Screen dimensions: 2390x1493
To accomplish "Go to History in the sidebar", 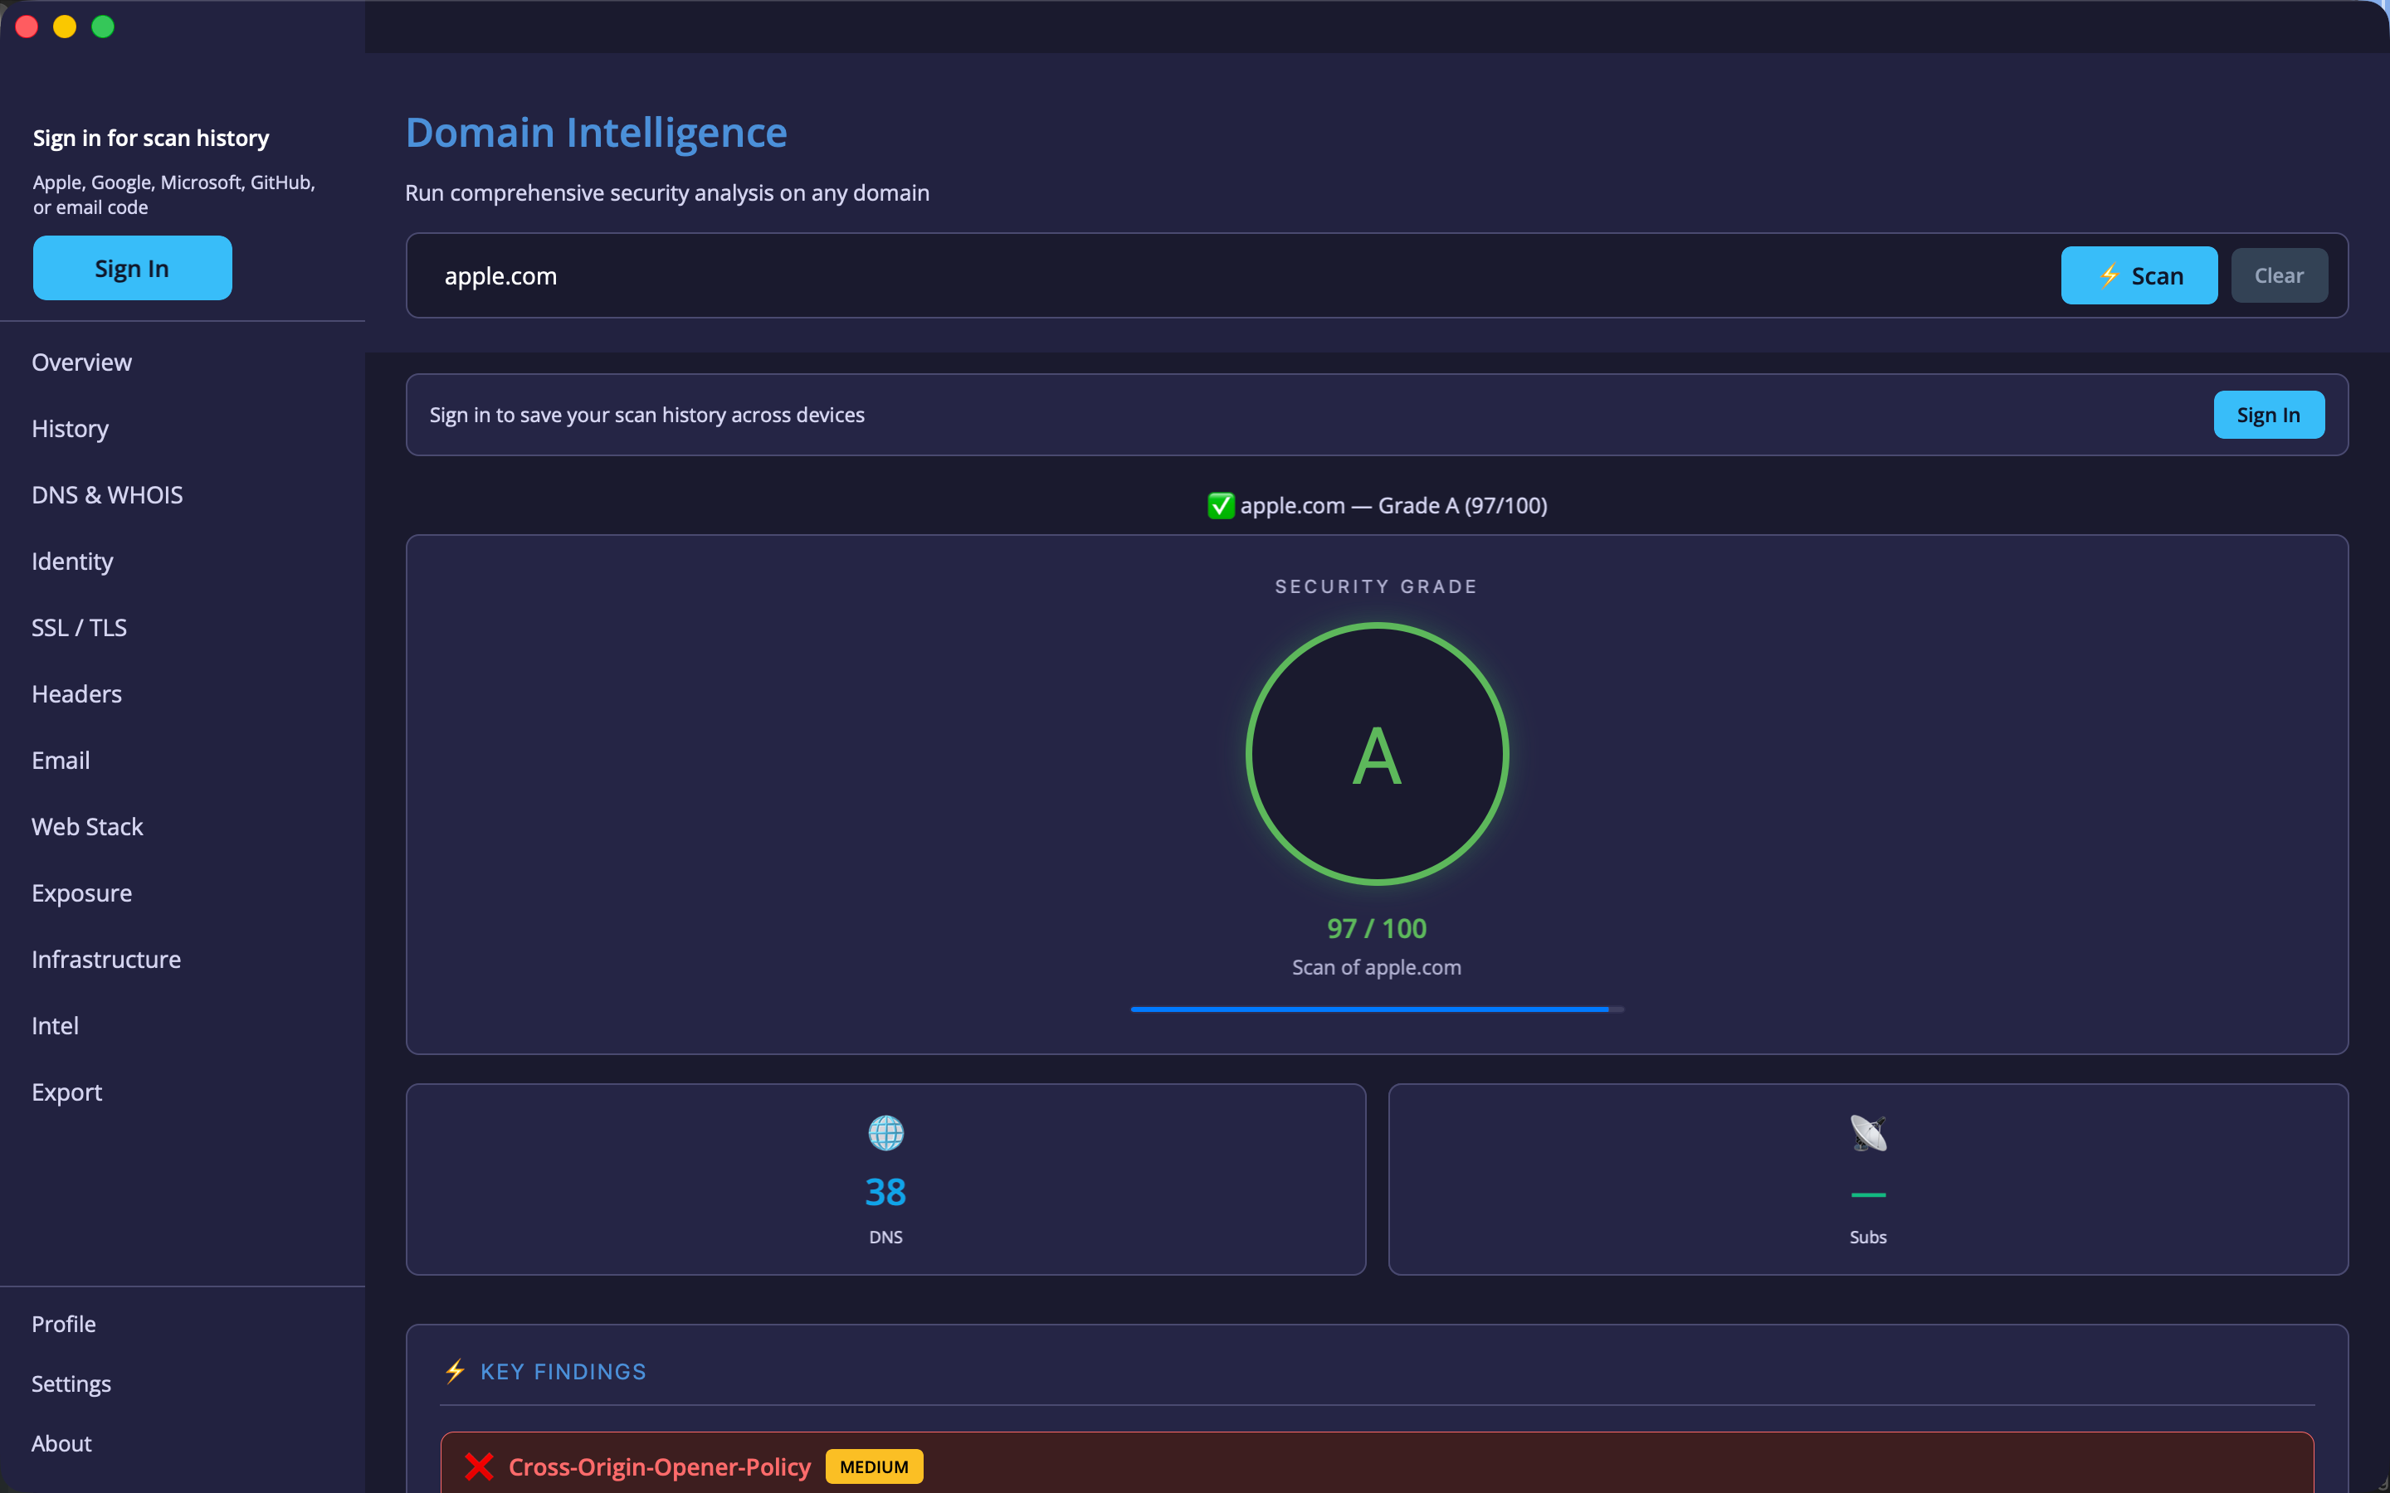I will 70,429.
